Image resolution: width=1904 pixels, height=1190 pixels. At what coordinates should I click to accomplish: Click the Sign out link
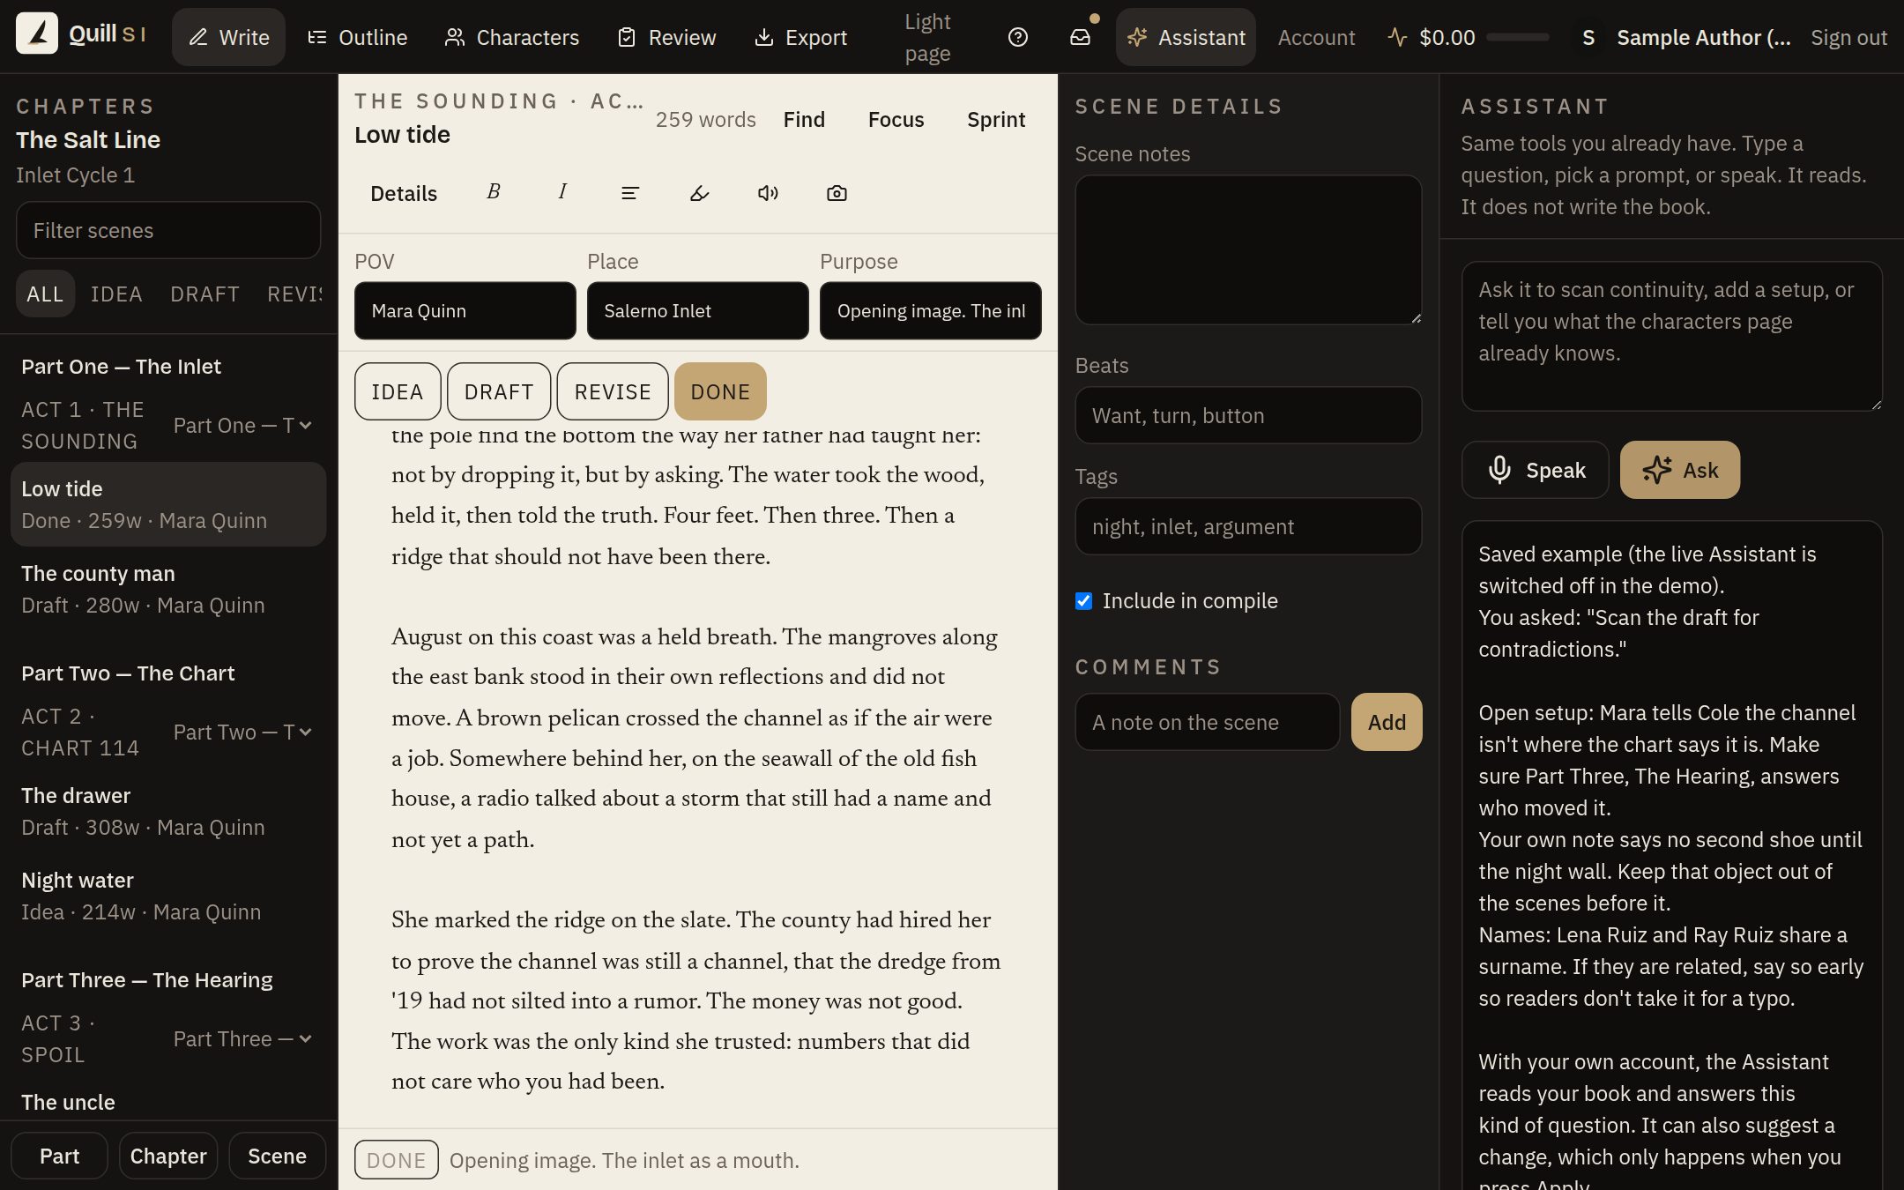tap(1848, 37)
